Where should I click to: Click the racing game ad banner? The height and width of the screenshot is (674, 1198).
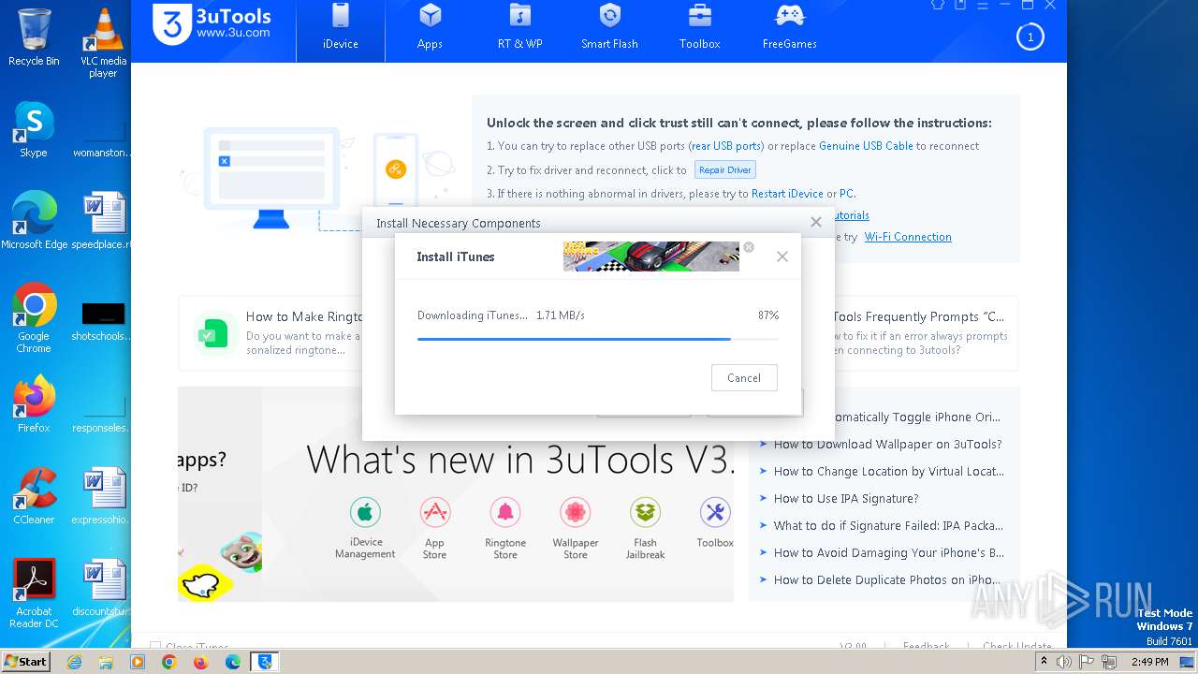tap(651, 256)
